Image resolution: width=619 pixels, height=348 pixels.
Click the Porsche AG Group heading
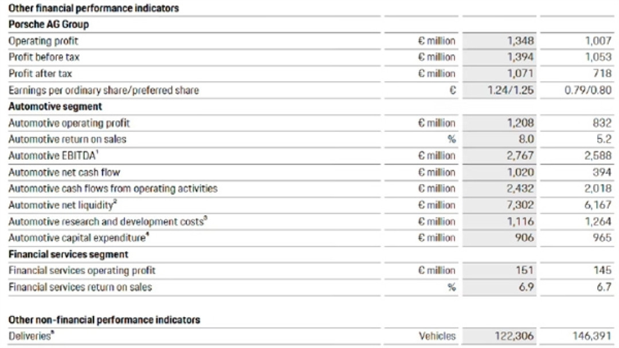[49, 25]
